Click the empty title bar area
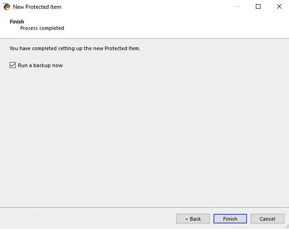The width and height of the screenshot is (289, 229). (147, 6)
